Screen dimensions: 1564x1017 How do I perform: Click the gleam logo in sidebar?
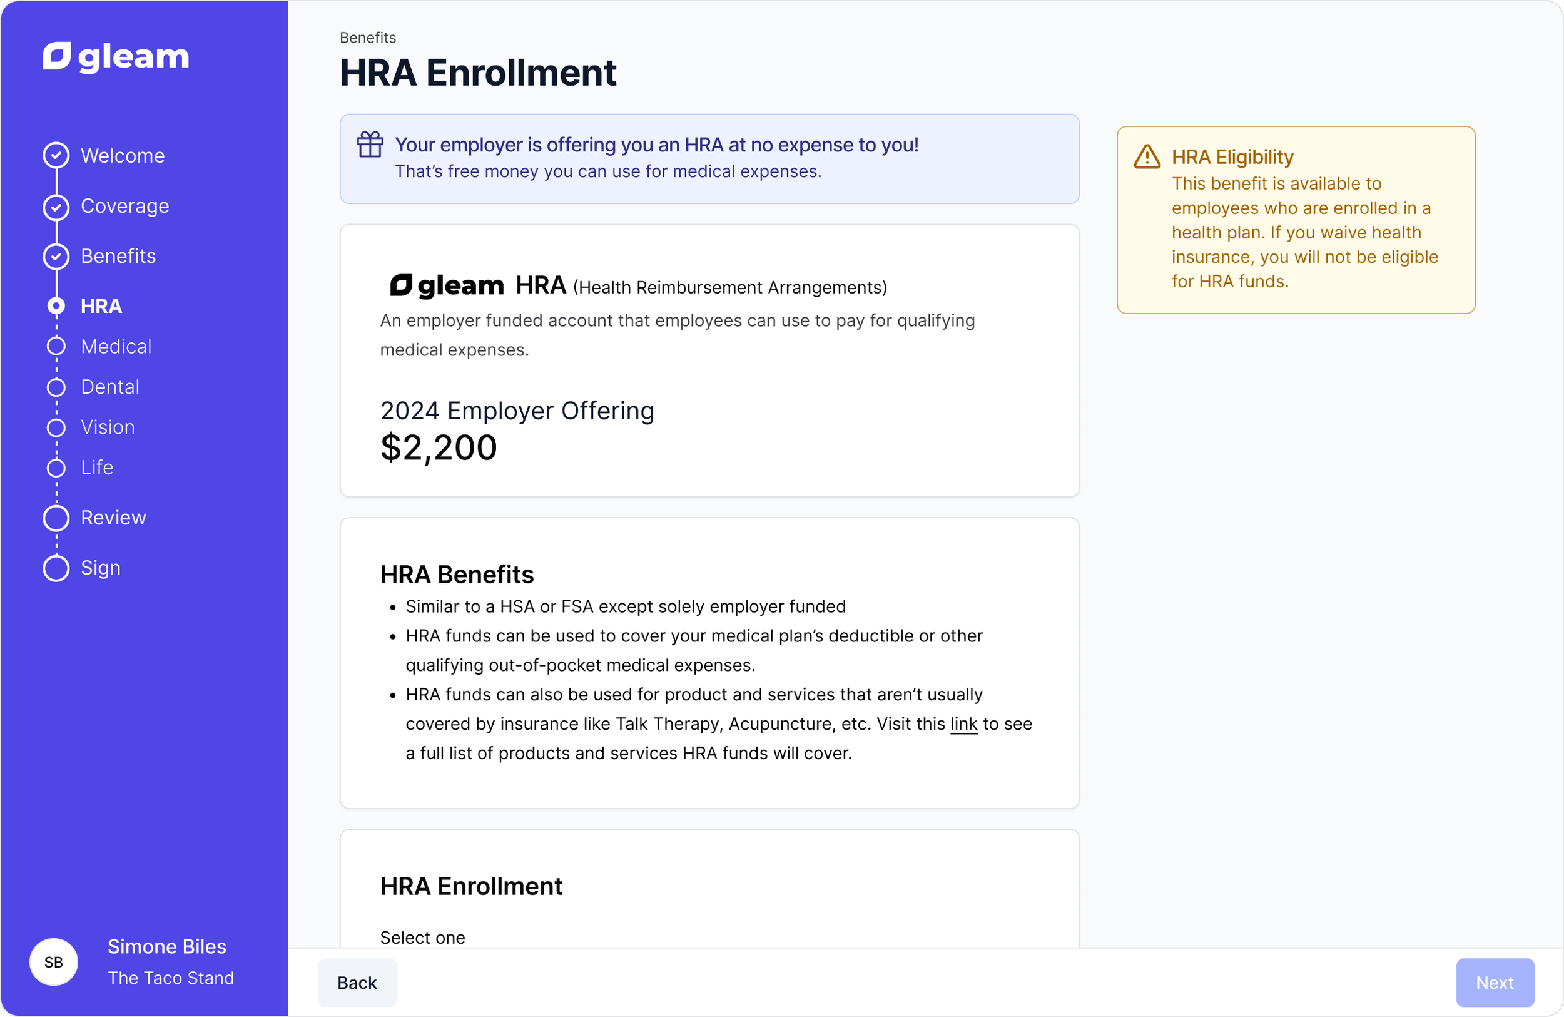pyautogui.click(x=116, y=57)
